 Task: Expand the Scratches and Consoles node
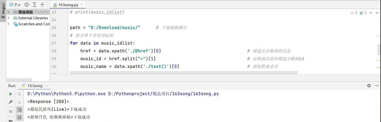[9, 24]
